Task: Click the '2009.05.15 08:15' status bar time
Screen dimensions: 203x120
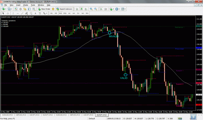Action: point(114,118)
